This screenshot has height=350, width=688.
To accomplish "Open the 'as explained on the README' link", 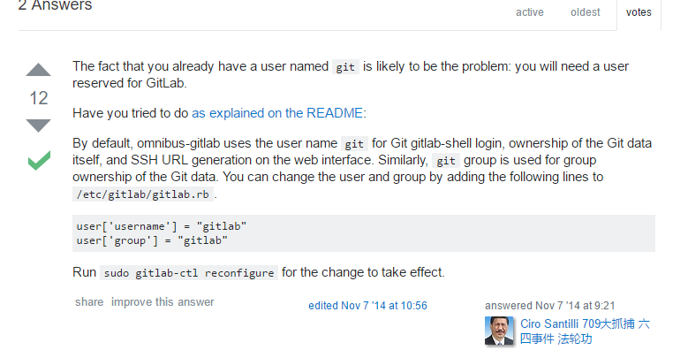I will (x=277, y=113).
